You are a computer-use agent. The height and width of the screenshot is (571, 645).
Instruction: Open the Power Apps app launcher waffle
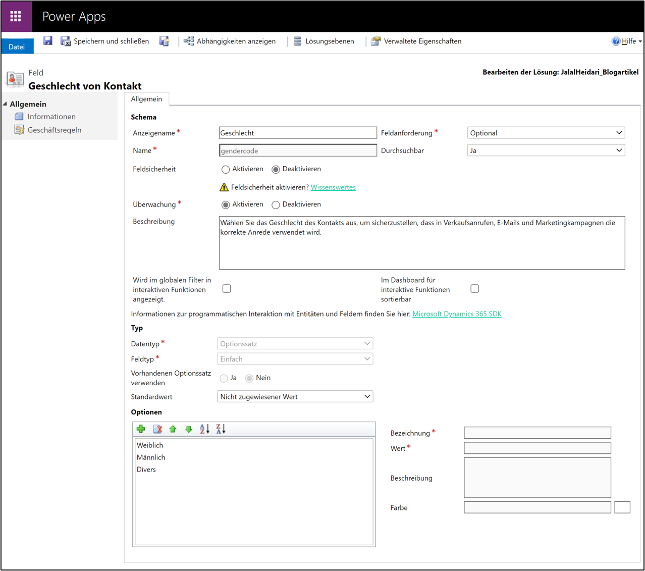click(x=16, y=16)
